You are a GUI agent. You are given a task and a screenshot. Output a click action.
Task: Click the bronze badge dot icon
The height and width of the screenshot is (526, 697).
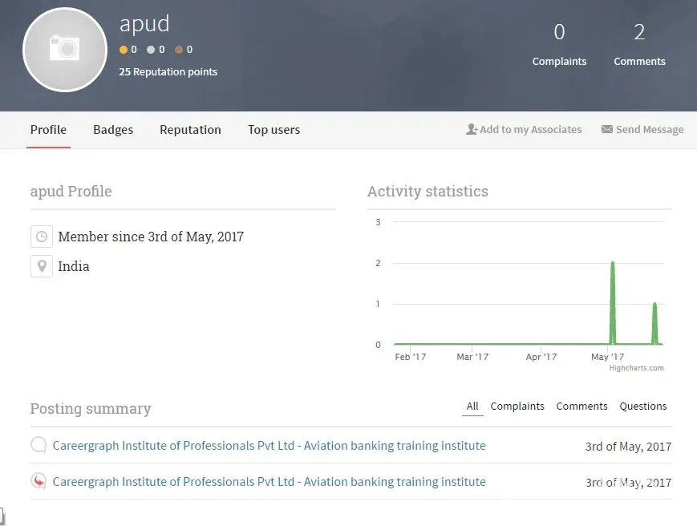click(178, 50)
